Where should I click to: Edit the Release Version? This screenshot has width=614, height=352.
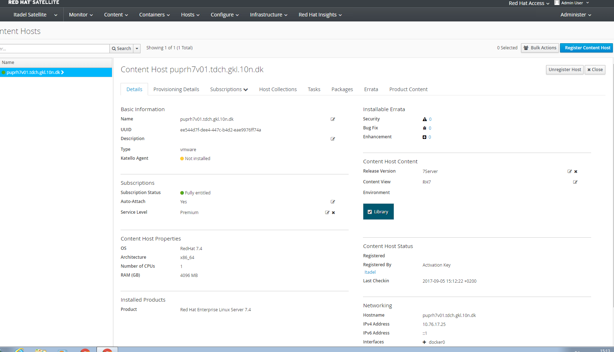[x=570, y=171]
